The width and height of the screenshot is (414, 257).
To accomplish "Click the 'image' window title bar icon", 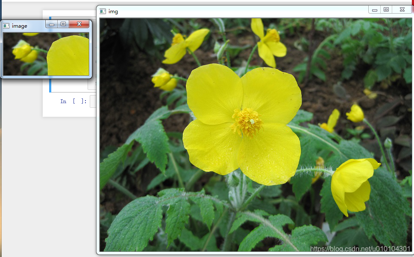I will click(6, 26).
